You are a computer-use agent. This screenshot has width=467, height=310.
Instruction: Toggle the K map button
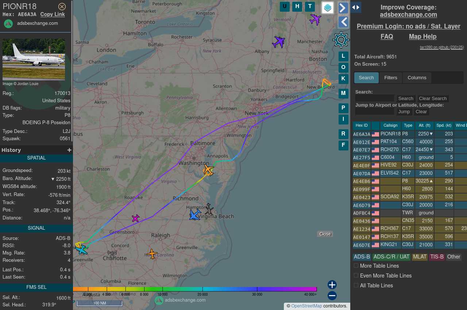point(343,79)
